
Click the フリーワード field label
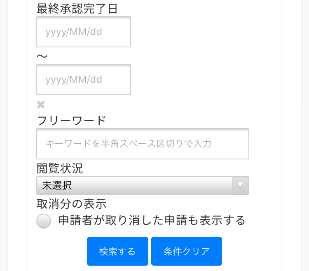[71, 120]
